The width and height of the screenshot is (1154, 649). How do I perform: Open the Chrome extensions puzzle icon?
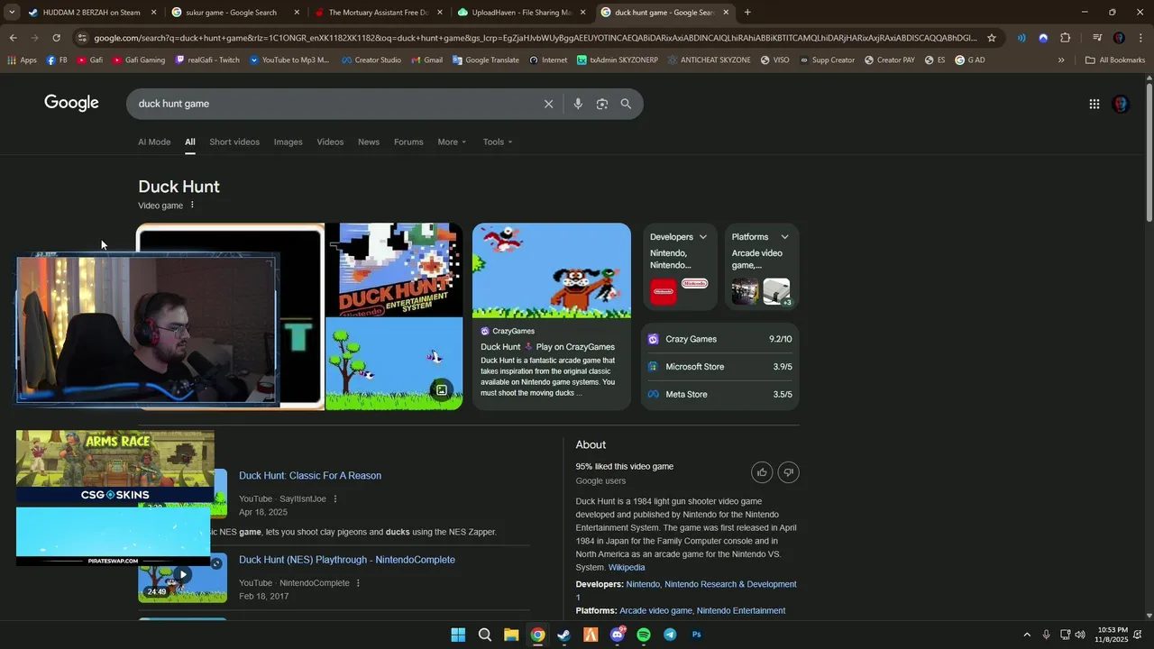(x=1065, y=38)
